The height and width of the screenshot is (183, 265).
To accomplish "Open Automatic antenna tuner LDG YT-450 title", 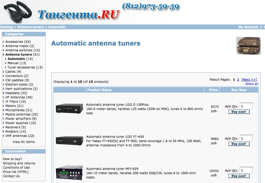I will pyautogui.click(x=115, y=137).
